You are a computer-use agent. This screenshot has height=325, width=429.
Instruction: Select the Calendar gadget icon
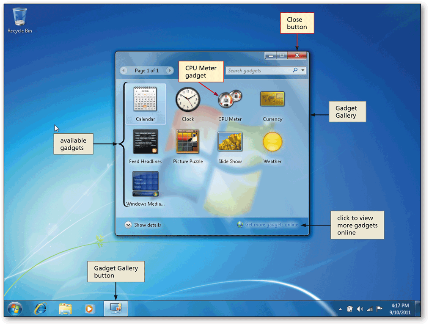pos(145,99)
